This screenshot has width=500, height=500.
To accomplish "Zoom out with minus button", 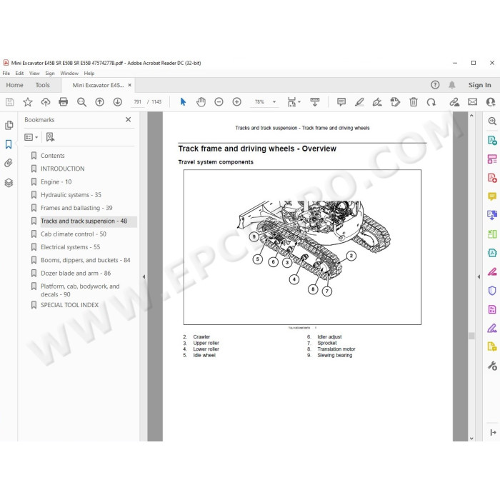I will click(219, 102).
